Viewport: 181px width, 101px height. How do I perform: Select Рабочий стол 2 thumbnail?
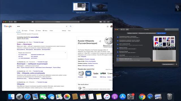click(x=100, y=7)
